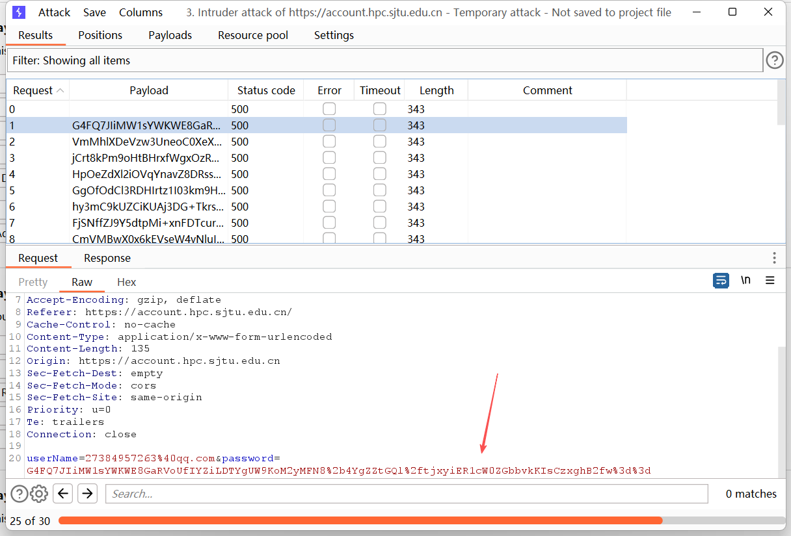Open the Columns menu
The width and height of the screenshot is (791, 536).
pos(141,12)
